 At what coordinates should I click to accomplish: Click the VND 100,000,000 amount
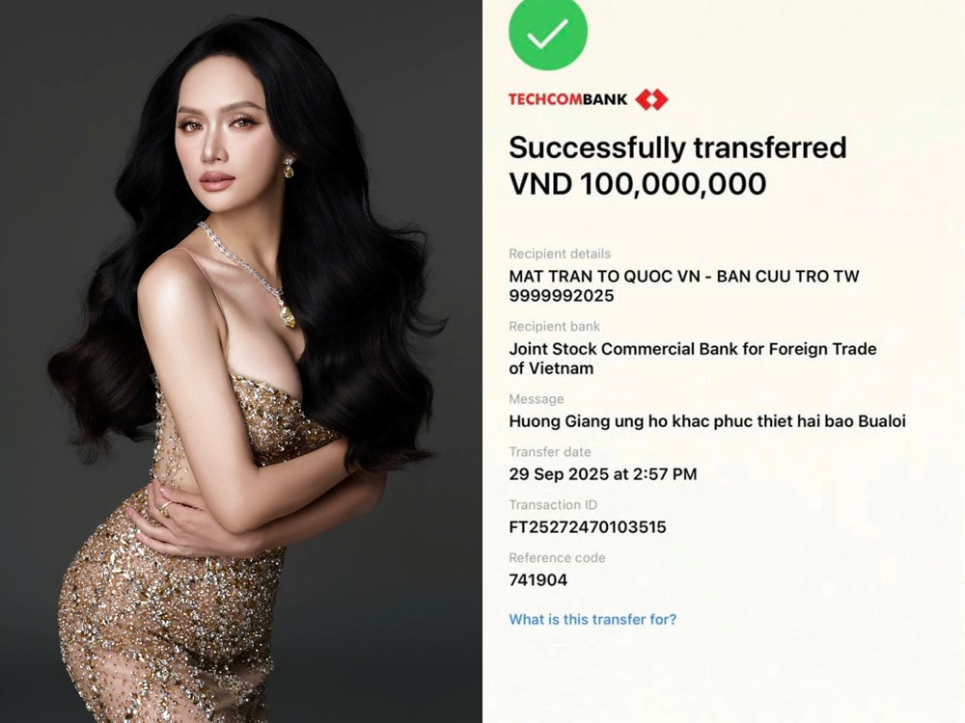pyautogui.click(x=638, y=184)
